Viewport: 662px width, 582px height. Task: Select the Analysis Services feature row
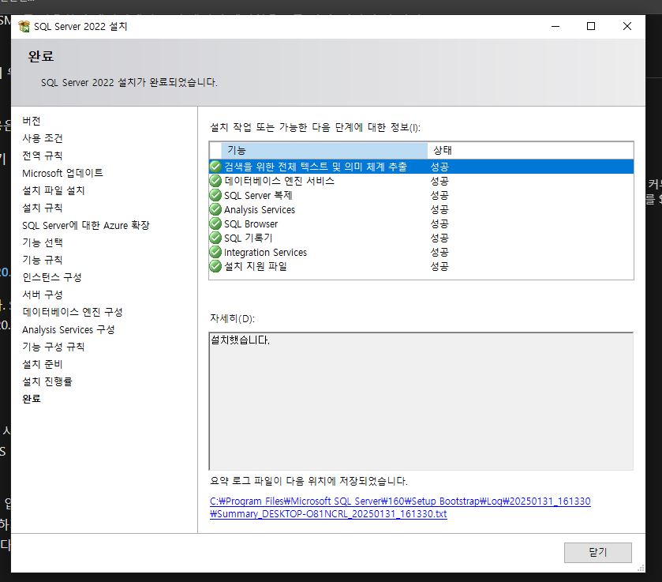click(x=421, y=209)
